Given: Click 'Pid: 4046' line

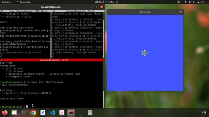Looking at the screenshot, I should (x=6, y=63).
